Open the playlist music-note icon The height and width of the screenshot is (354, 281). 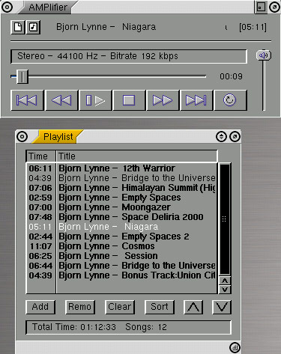(x=33, y=27)
